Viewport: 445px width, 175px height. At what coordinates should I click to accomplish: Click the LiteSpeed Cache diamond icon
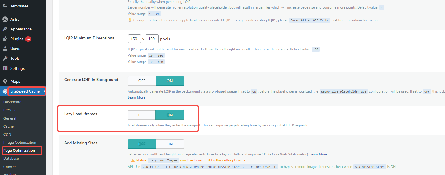(4, 91)
